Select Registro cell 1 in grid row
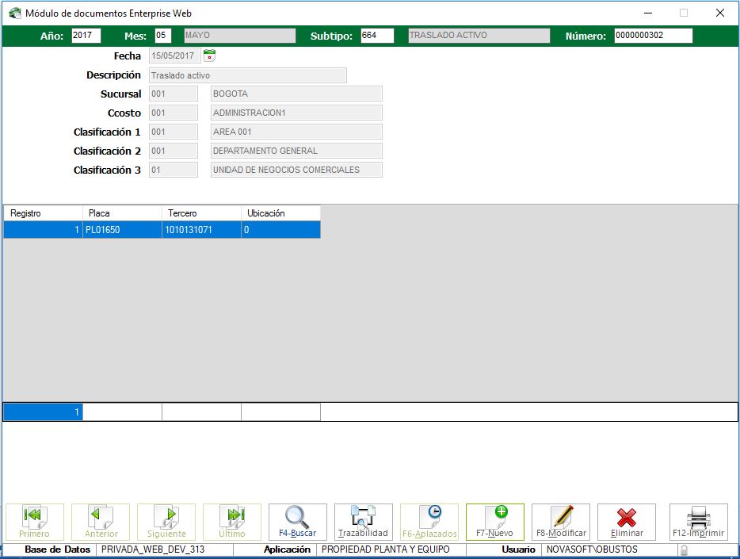The height and width of the screenshot is (559, 740). pos(43,230)
